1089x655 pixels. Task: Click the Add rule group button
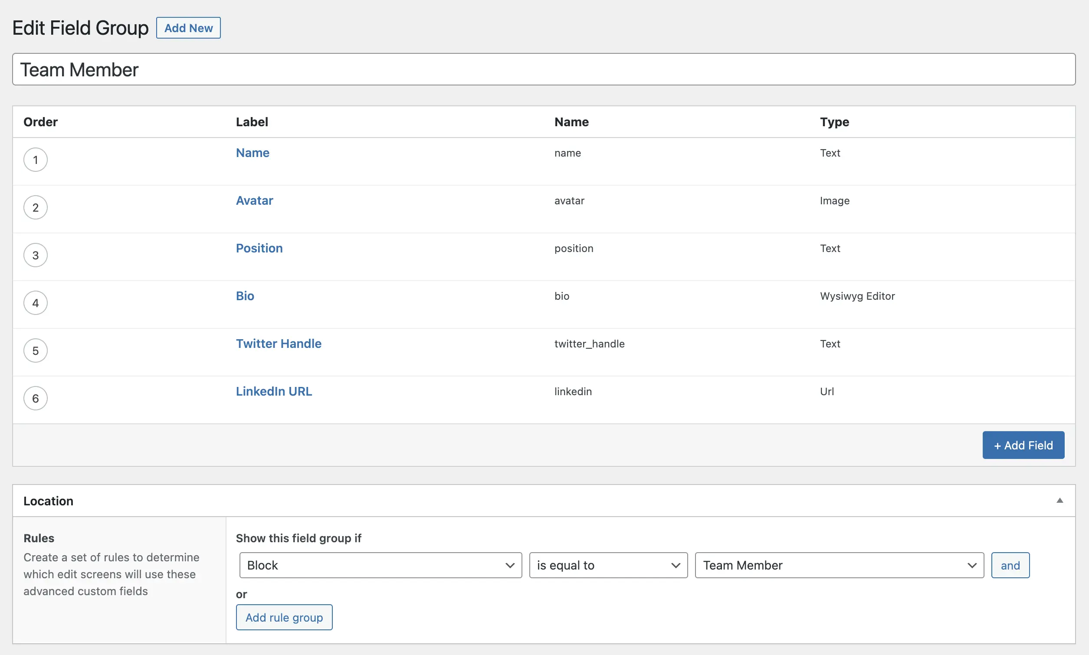pyautogui.click(x=284, y=617)
